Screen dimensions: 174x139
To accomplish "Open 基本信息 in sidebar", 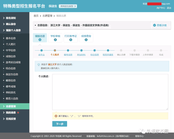I will pyautogui.click(x=11, y=38).
